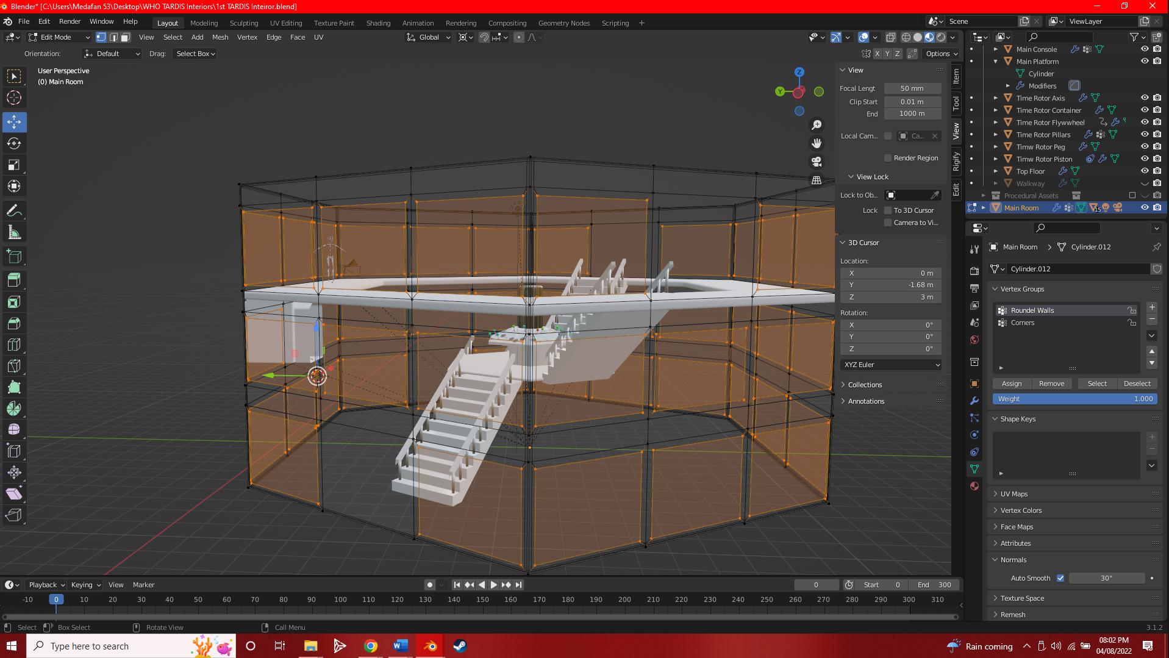Select the Loop Cut tool
The image size is (1169, 658).
(14, 345)
